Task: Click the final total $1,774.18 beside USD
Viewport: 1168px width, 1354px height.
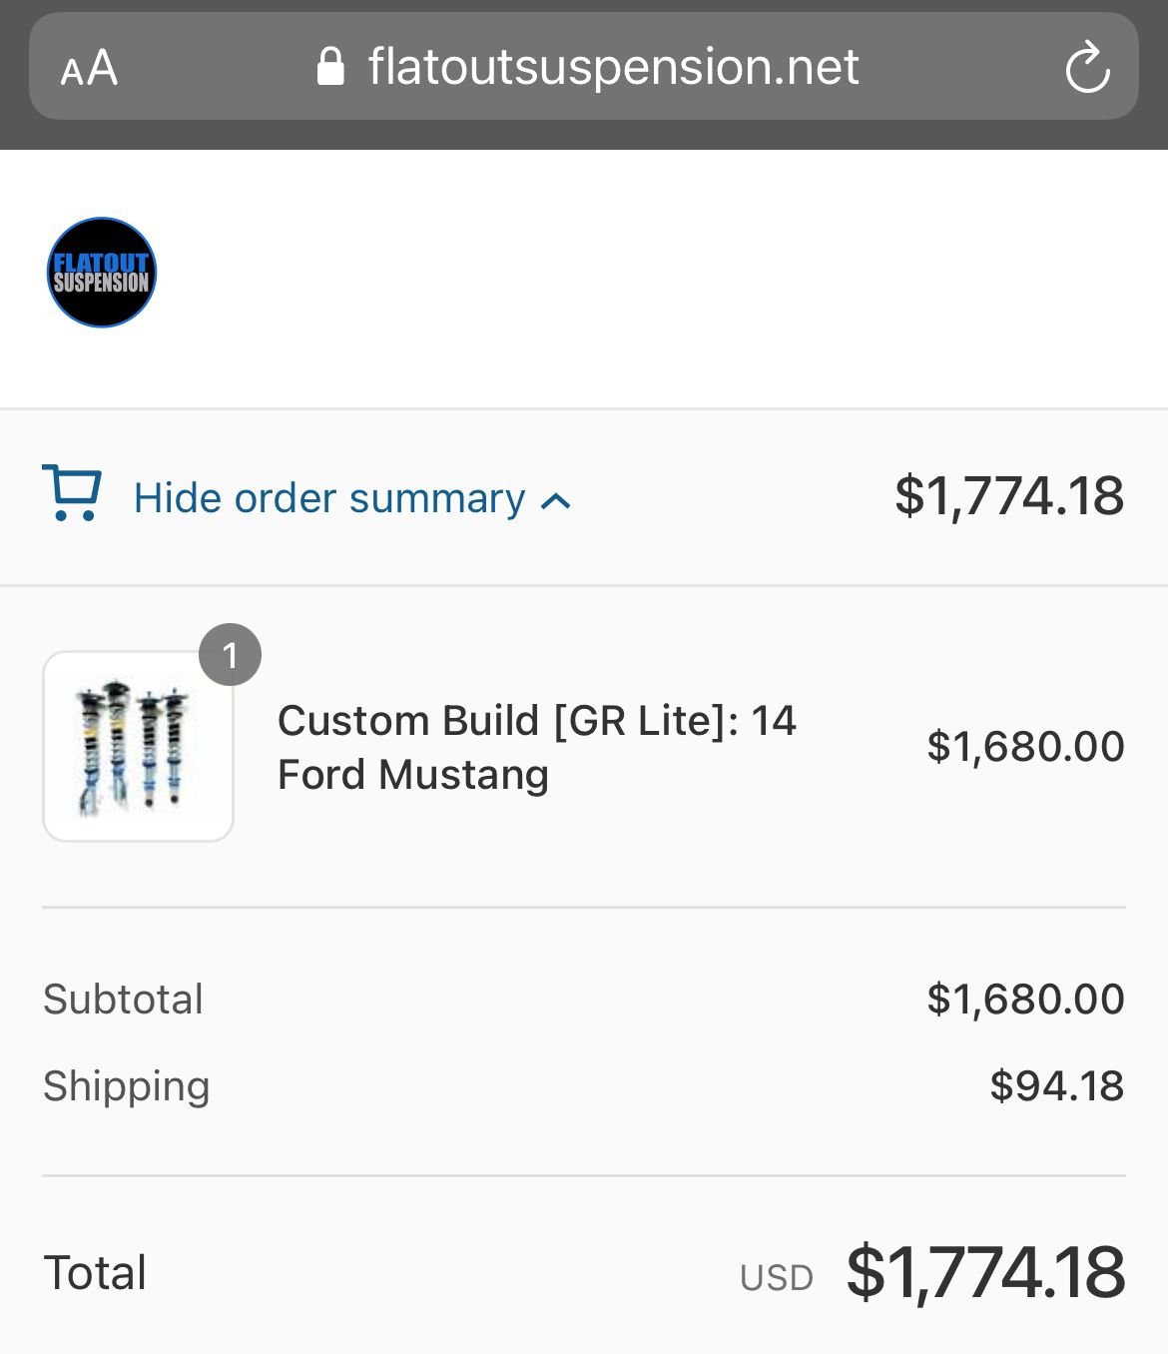Action: [x=985, y=1273]
